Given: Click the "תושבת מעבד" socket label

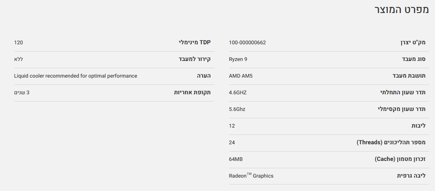Looking at the screenshot, I should (x=409, y=76).
